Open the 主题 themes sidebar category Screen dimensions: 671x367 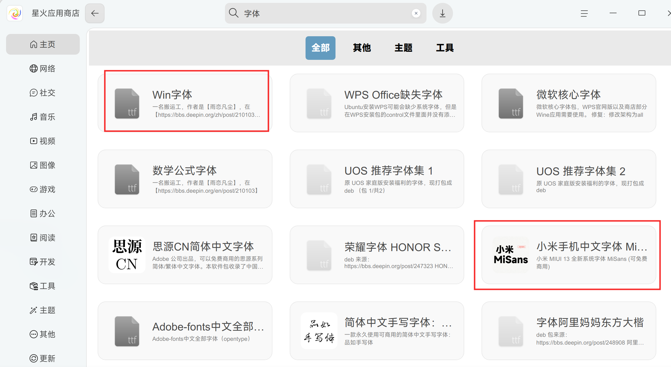tap(43, 310)
